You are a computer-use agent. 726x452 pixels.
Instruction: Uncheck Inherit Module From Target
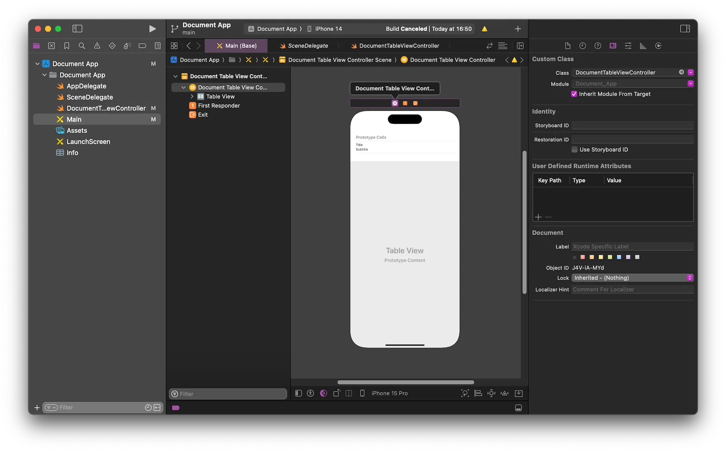(574, 94)
